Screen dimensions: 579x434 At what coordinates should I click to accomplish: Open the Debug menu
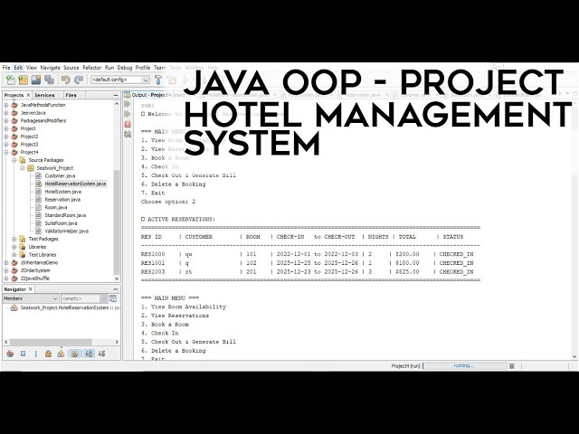pos(125,68)
